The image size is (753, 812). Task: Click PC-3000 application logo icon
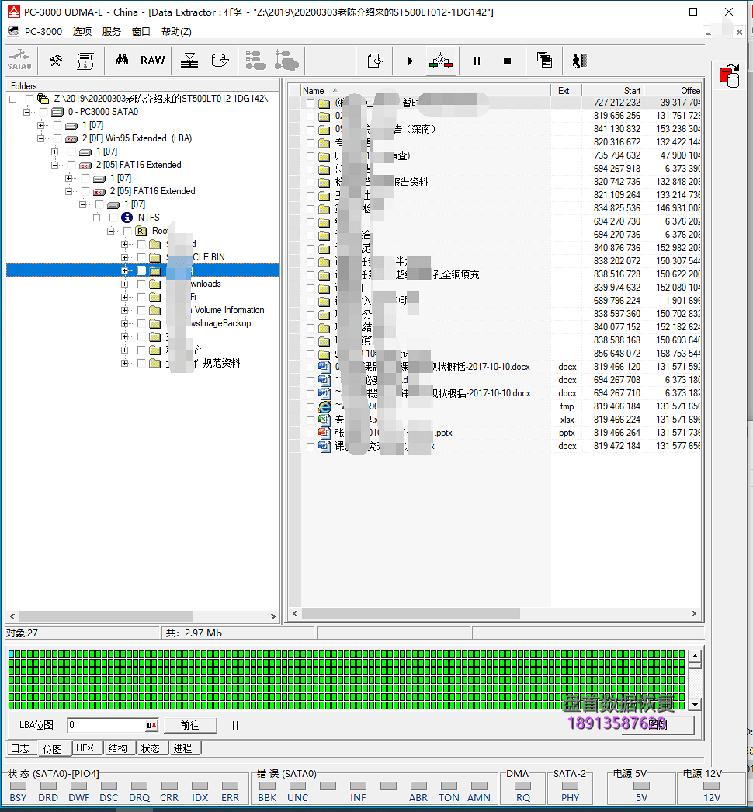coord(13,12)
